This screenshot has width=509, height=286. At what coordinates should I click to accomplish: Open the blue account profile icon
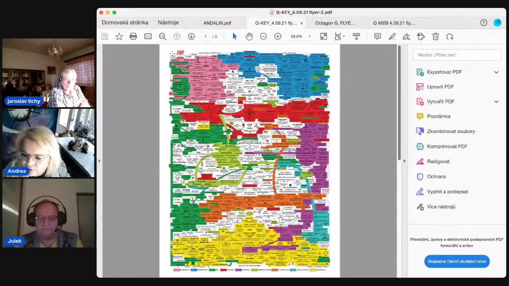point(497,23)
